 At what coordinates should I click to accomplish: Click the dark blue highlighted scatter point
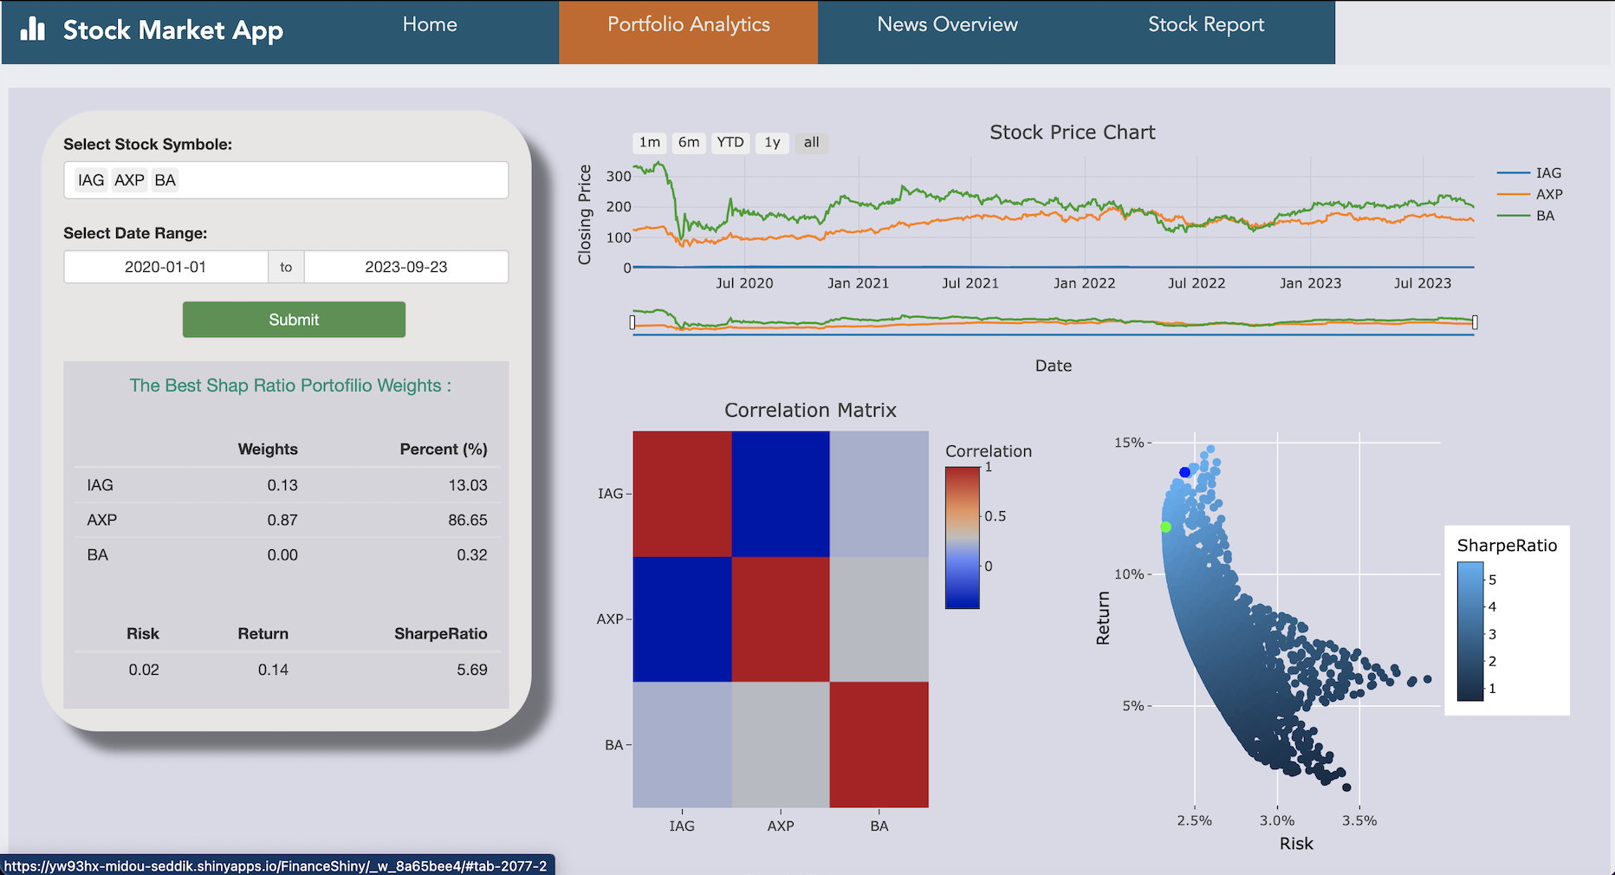tap(1184, 472)
